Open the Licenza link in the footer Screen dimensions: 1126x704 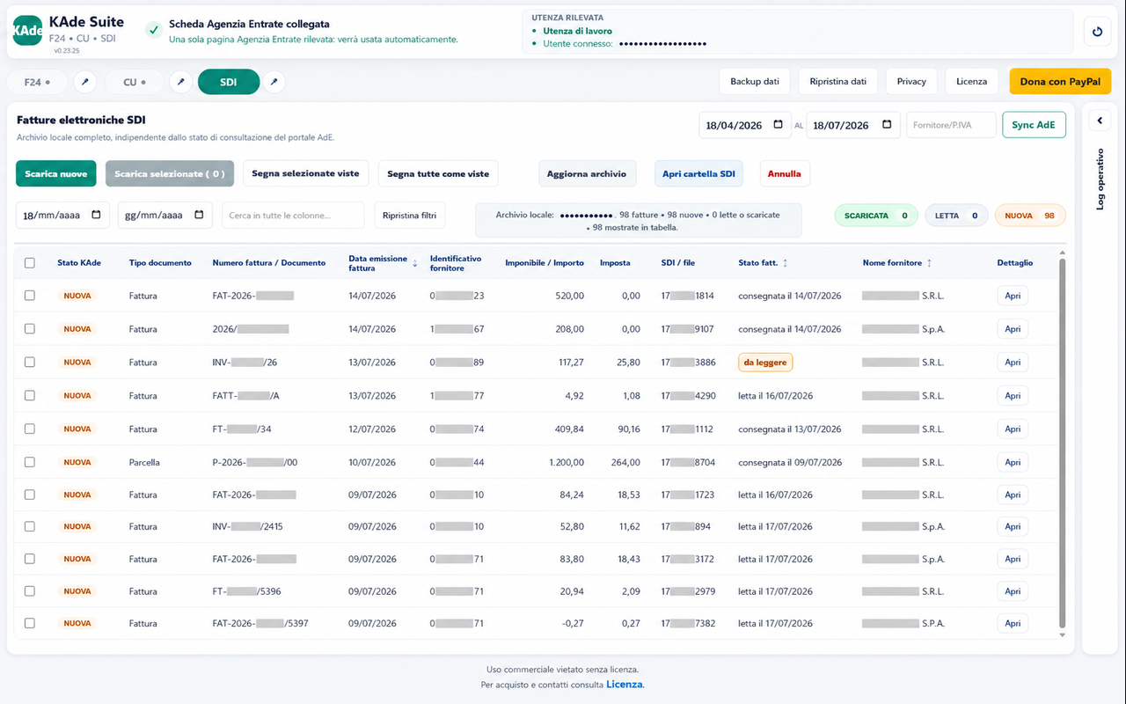(625, 685)
